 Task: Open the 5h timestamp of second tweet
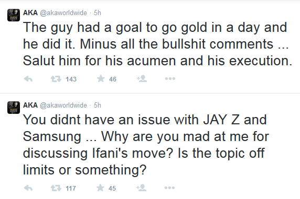click(x=98, y=105)
